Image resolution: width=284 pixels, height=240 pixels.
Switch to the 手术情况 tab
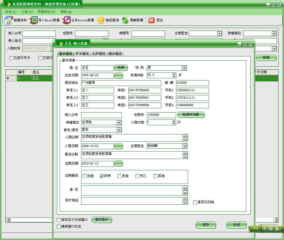[x=82, y=54]
